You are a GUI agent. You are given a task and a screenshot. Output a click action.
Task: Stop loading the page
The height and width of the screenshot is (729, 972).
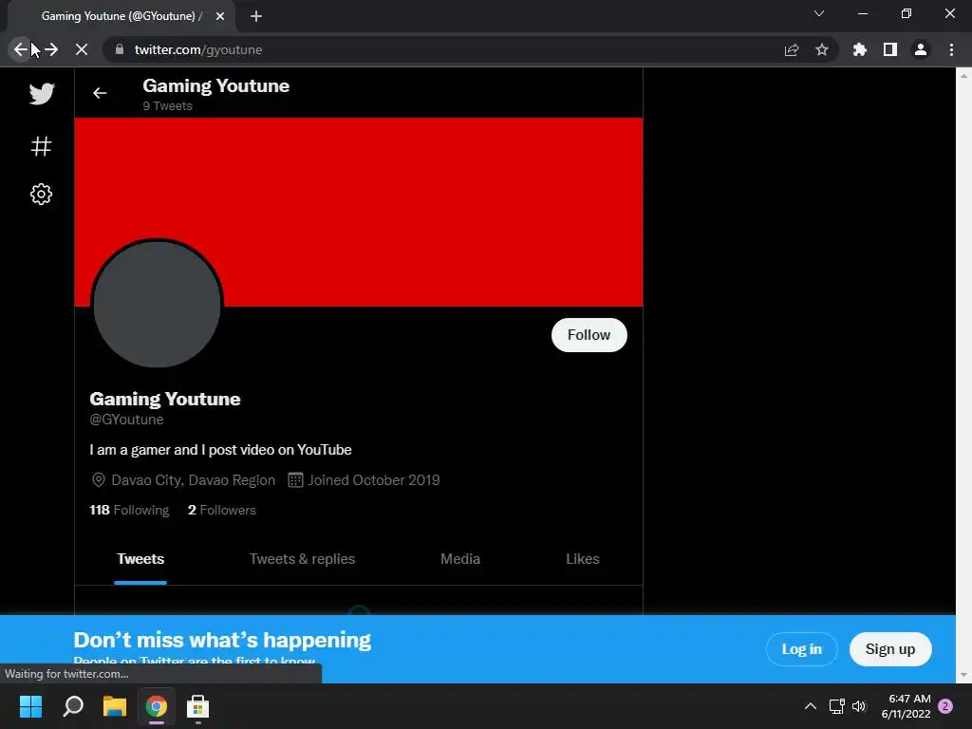coord(82,49)
